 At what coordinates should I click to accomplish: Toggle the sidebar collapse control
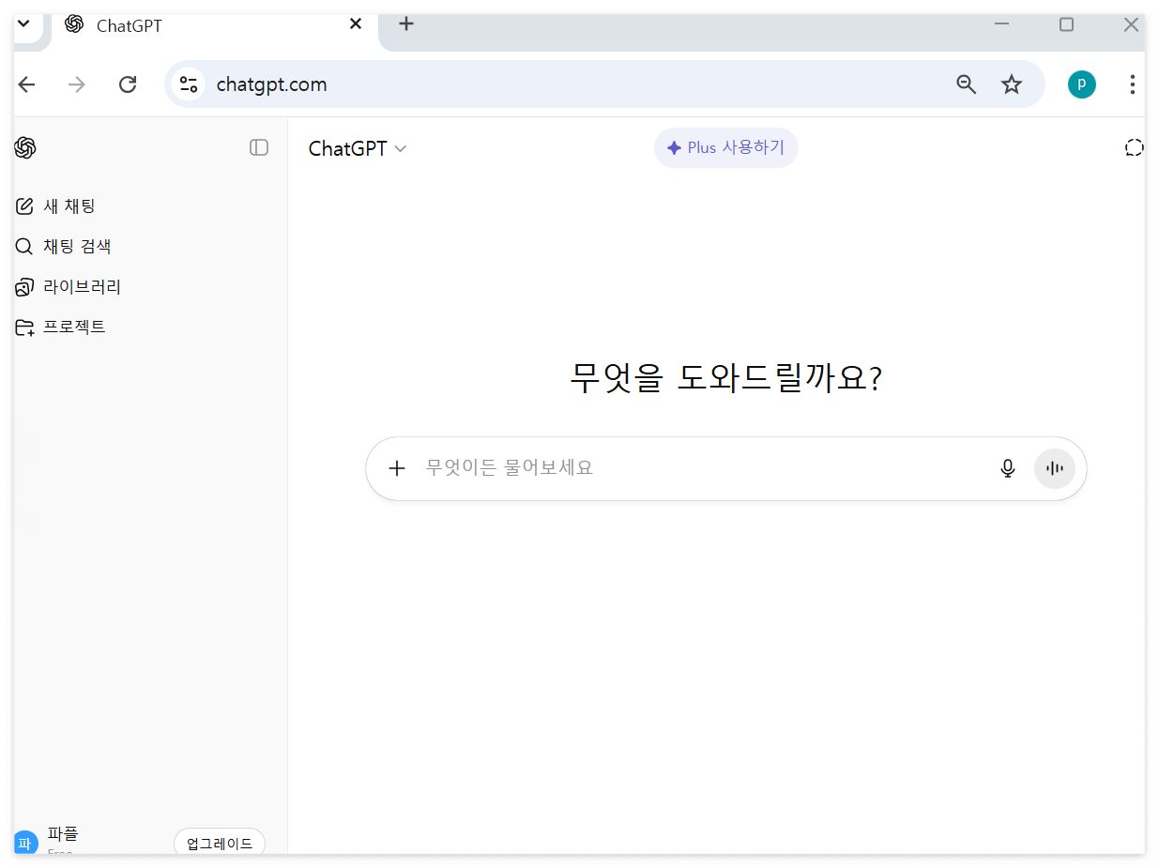point(259,147)
